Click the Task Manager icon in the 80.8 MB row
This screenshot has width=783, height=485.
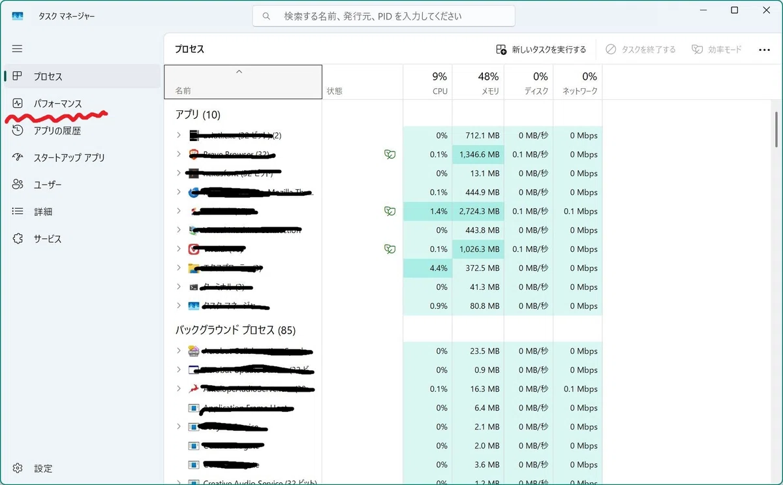(x=194, y=306)
